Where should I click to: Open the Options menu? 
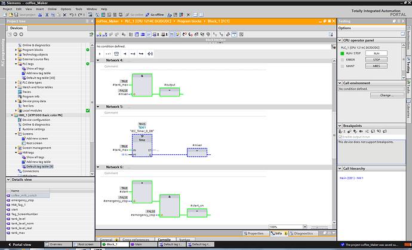[66, 9]
